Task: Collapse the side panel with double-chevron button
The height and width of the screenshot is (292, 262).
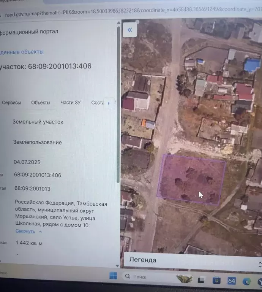Action: pyautogui.click(x=130, y=30)
